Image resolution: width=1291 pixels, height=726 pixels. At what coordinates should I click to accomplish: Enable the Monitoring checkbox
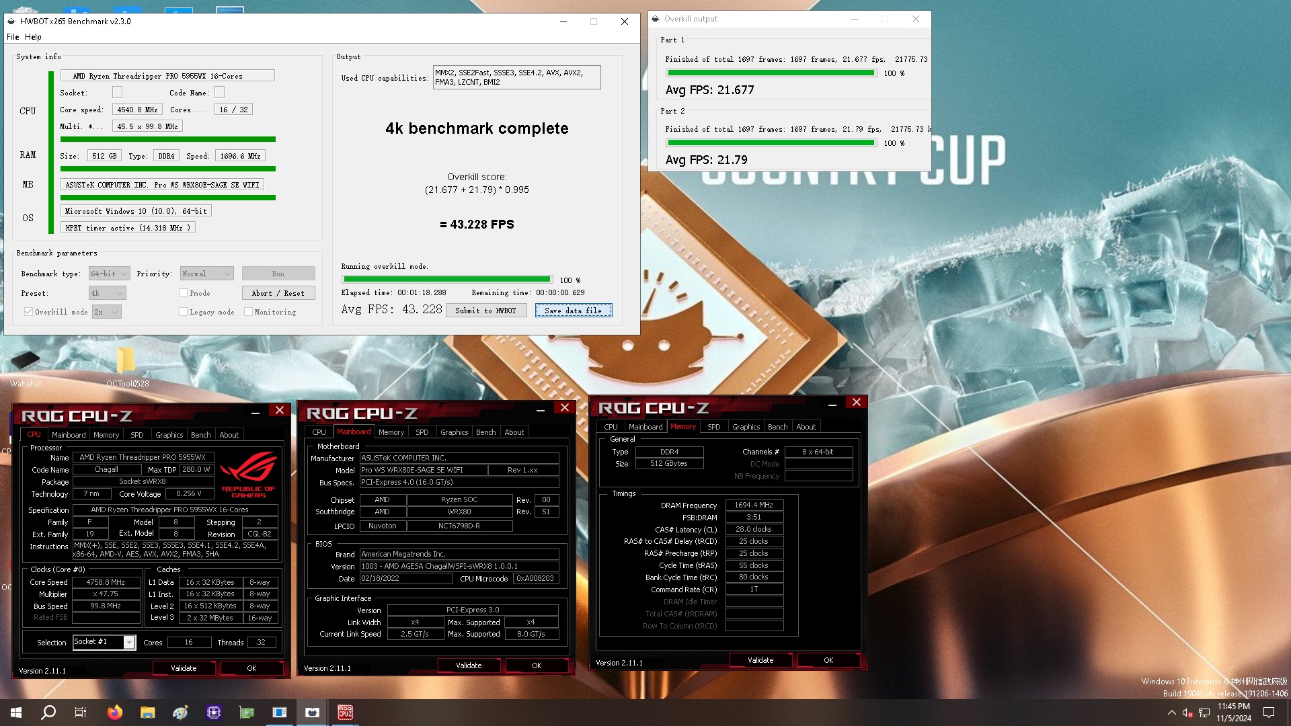tap(248, 312)
